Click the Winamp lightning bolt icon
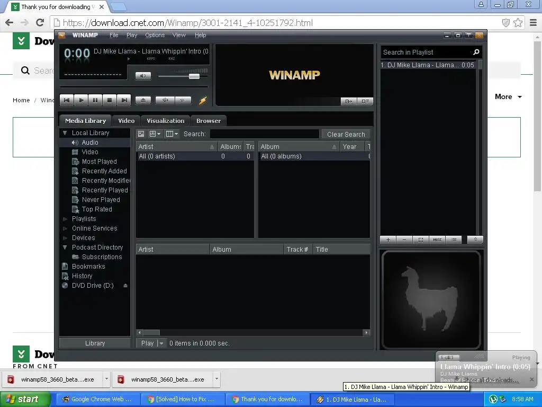Screen dimensions: 542x407 pos(203,101)
